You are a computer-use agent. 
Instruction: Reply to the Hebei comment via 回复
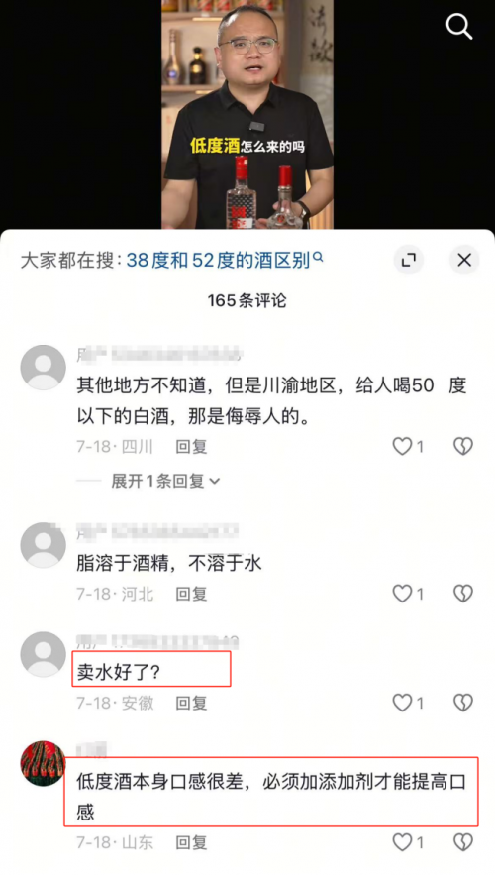191,594
